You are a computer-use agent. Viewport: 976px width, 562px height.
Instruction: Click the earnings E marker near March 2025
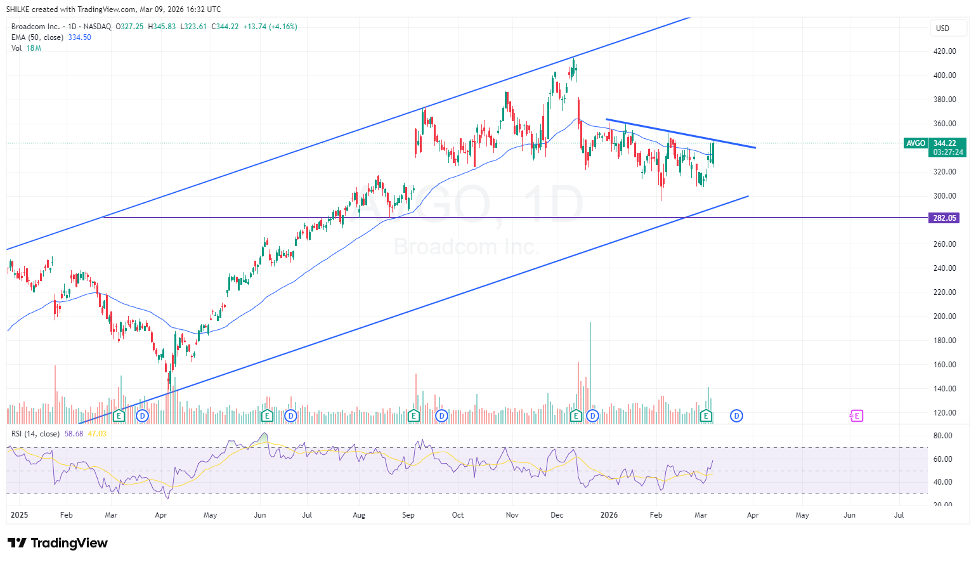click(x=119, y=416)
